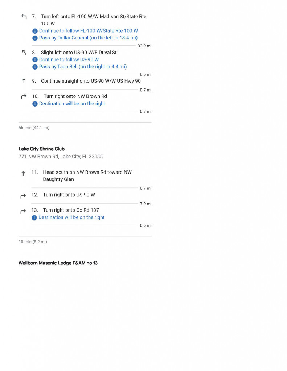Click the turn-left arrow icon for step 7
The width and height of the screenshot is (287, 371).
[24, 17]
